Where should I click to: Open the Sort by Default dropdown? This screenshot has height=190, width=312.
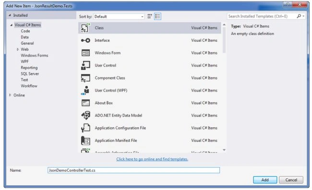(119, 16)
